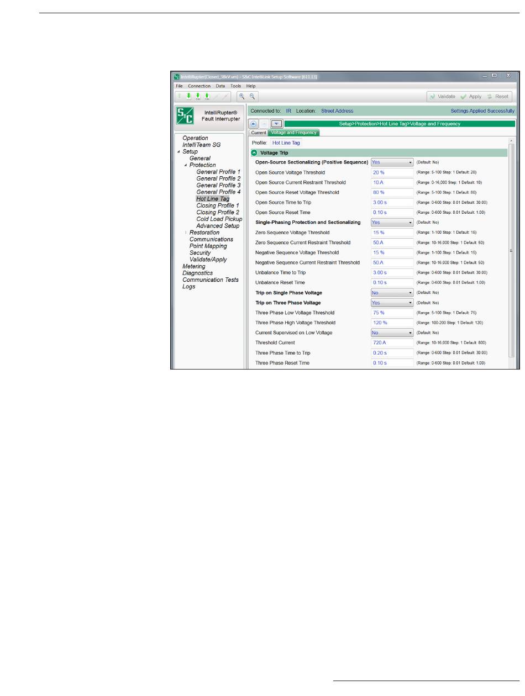Select IntelliTeam SG in the tree
Screen dimensions: 525x696
click(x=201, y=145)
